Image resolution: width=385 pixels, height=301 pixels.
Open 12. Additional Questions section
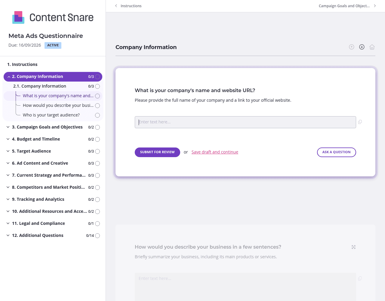coord(38,235)
